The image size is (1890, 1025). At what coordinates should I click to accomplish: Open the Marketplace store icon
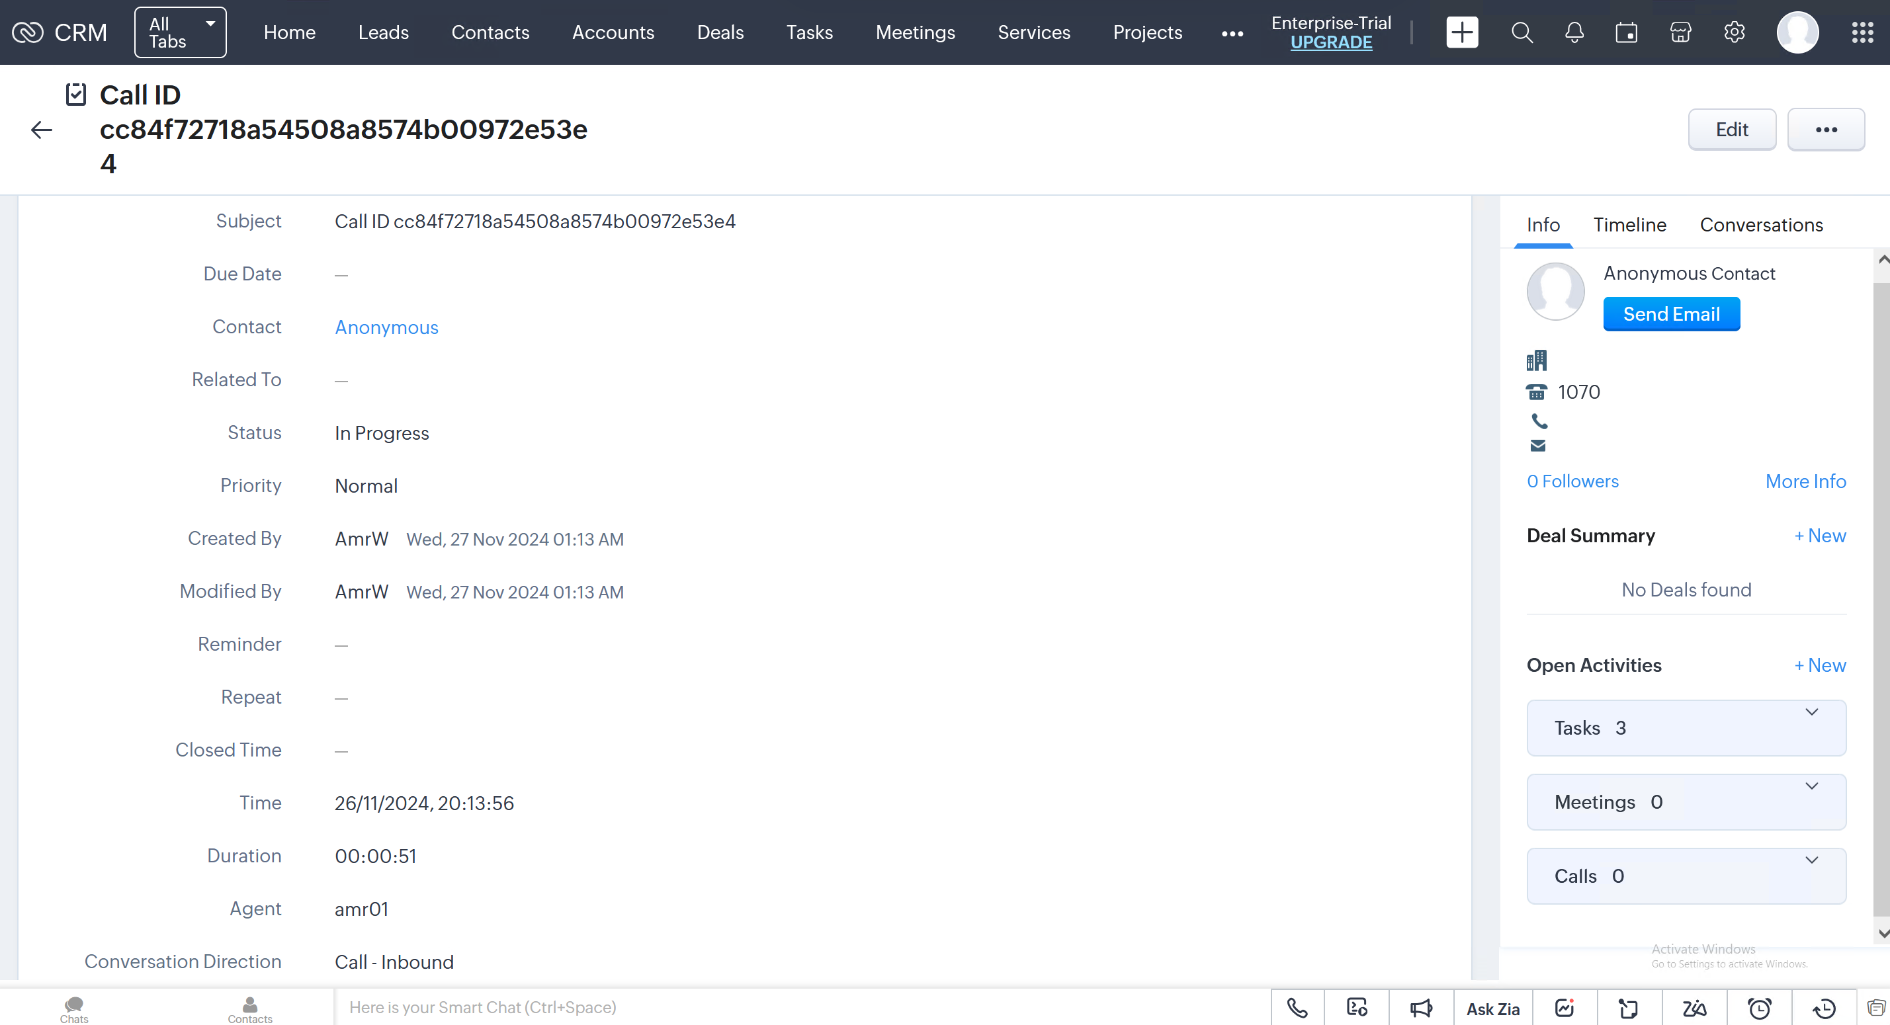pos(1680,32)
